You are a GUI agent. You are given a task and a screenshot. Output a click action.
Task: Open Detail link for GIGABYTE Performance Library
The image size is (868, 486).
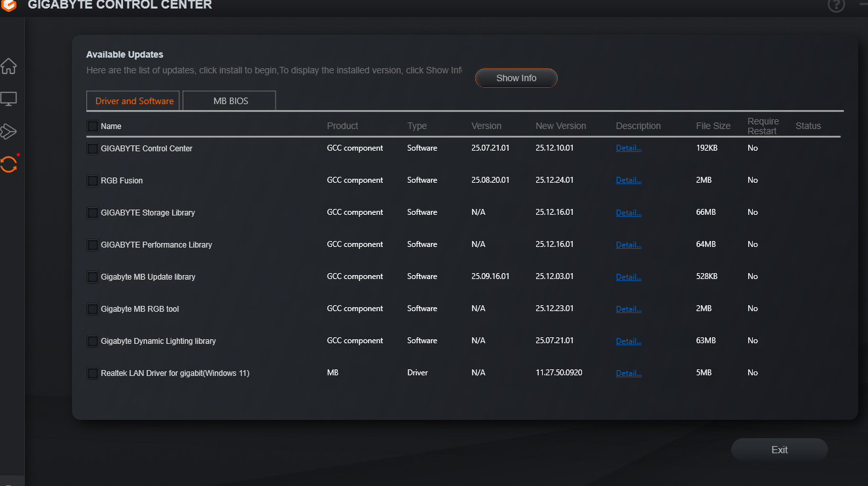coord(628,244)
